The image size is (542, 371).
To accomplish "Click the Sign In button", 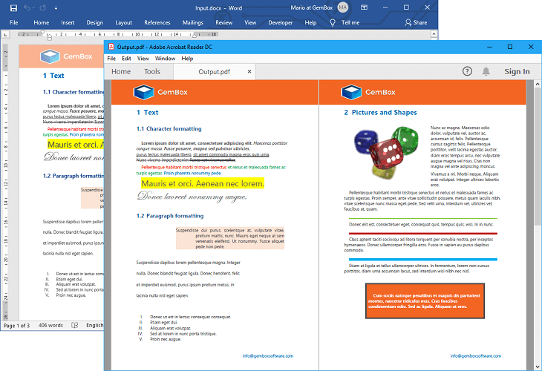I will click(x=517, y=71).
